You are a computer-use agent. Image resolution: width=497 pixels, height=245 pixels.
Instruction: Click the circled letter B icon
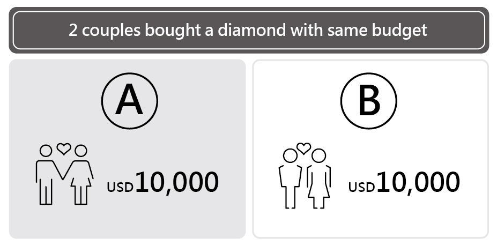tap(369, 101)
